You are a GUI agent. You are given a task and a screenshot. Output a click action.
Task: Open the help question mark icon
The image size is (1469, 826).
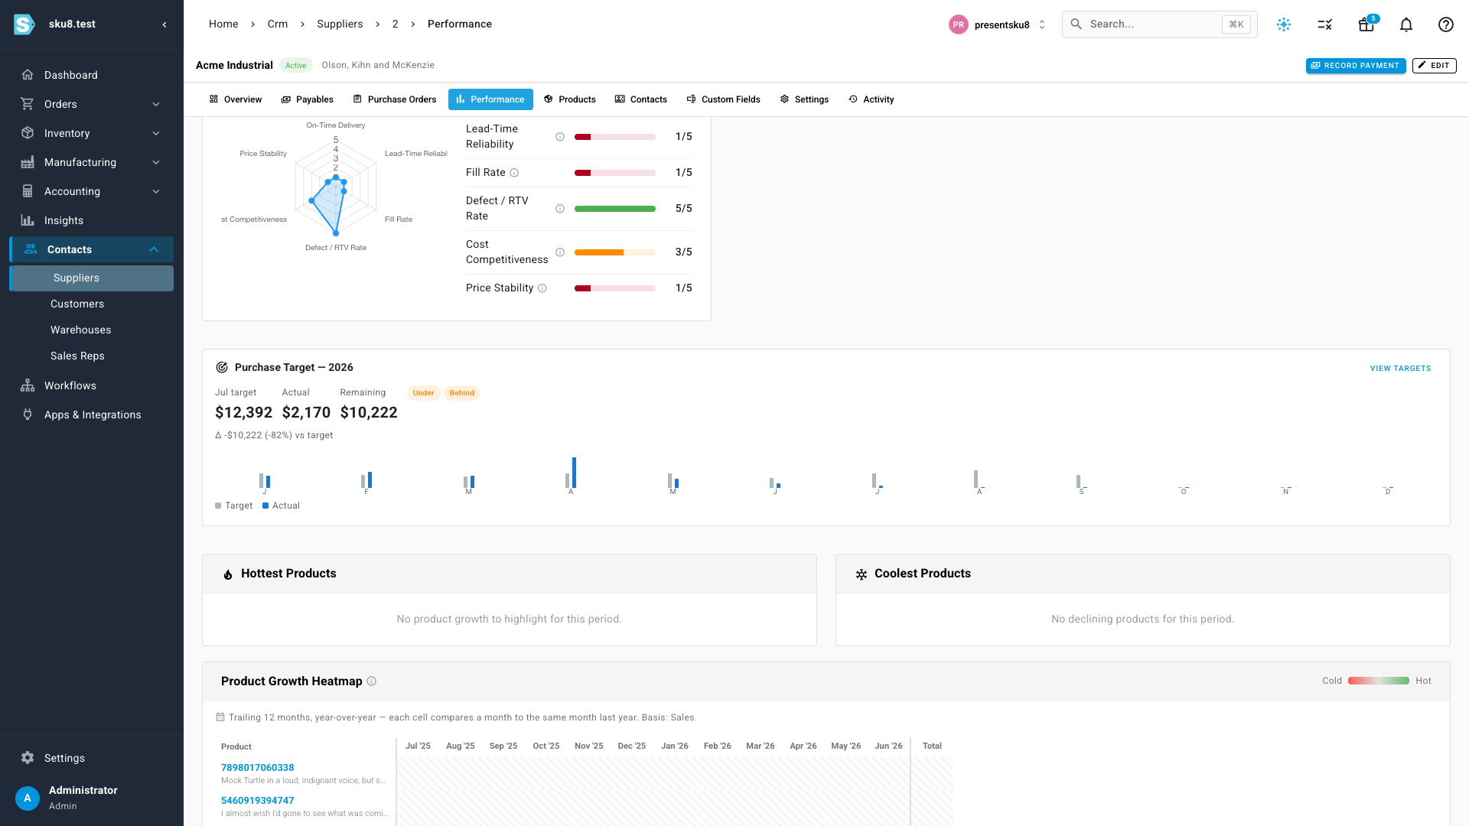[1446, 24]
